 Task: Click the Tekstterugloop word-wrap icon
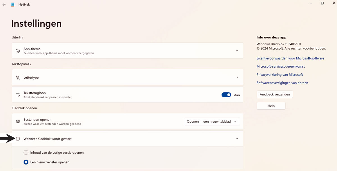coord(18,95)
